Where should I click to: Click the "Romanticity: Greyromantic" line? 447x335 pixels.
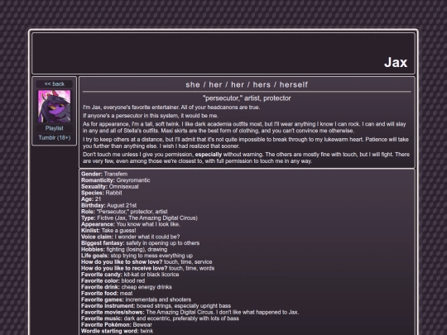pos(115,180)
